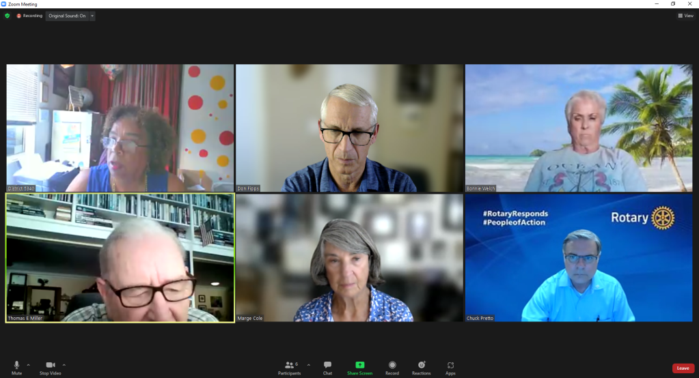The height and width of the screenshot is (378, 699).
Task: Select Chuck Pretto's video tile
Action: tap(579, 258)
